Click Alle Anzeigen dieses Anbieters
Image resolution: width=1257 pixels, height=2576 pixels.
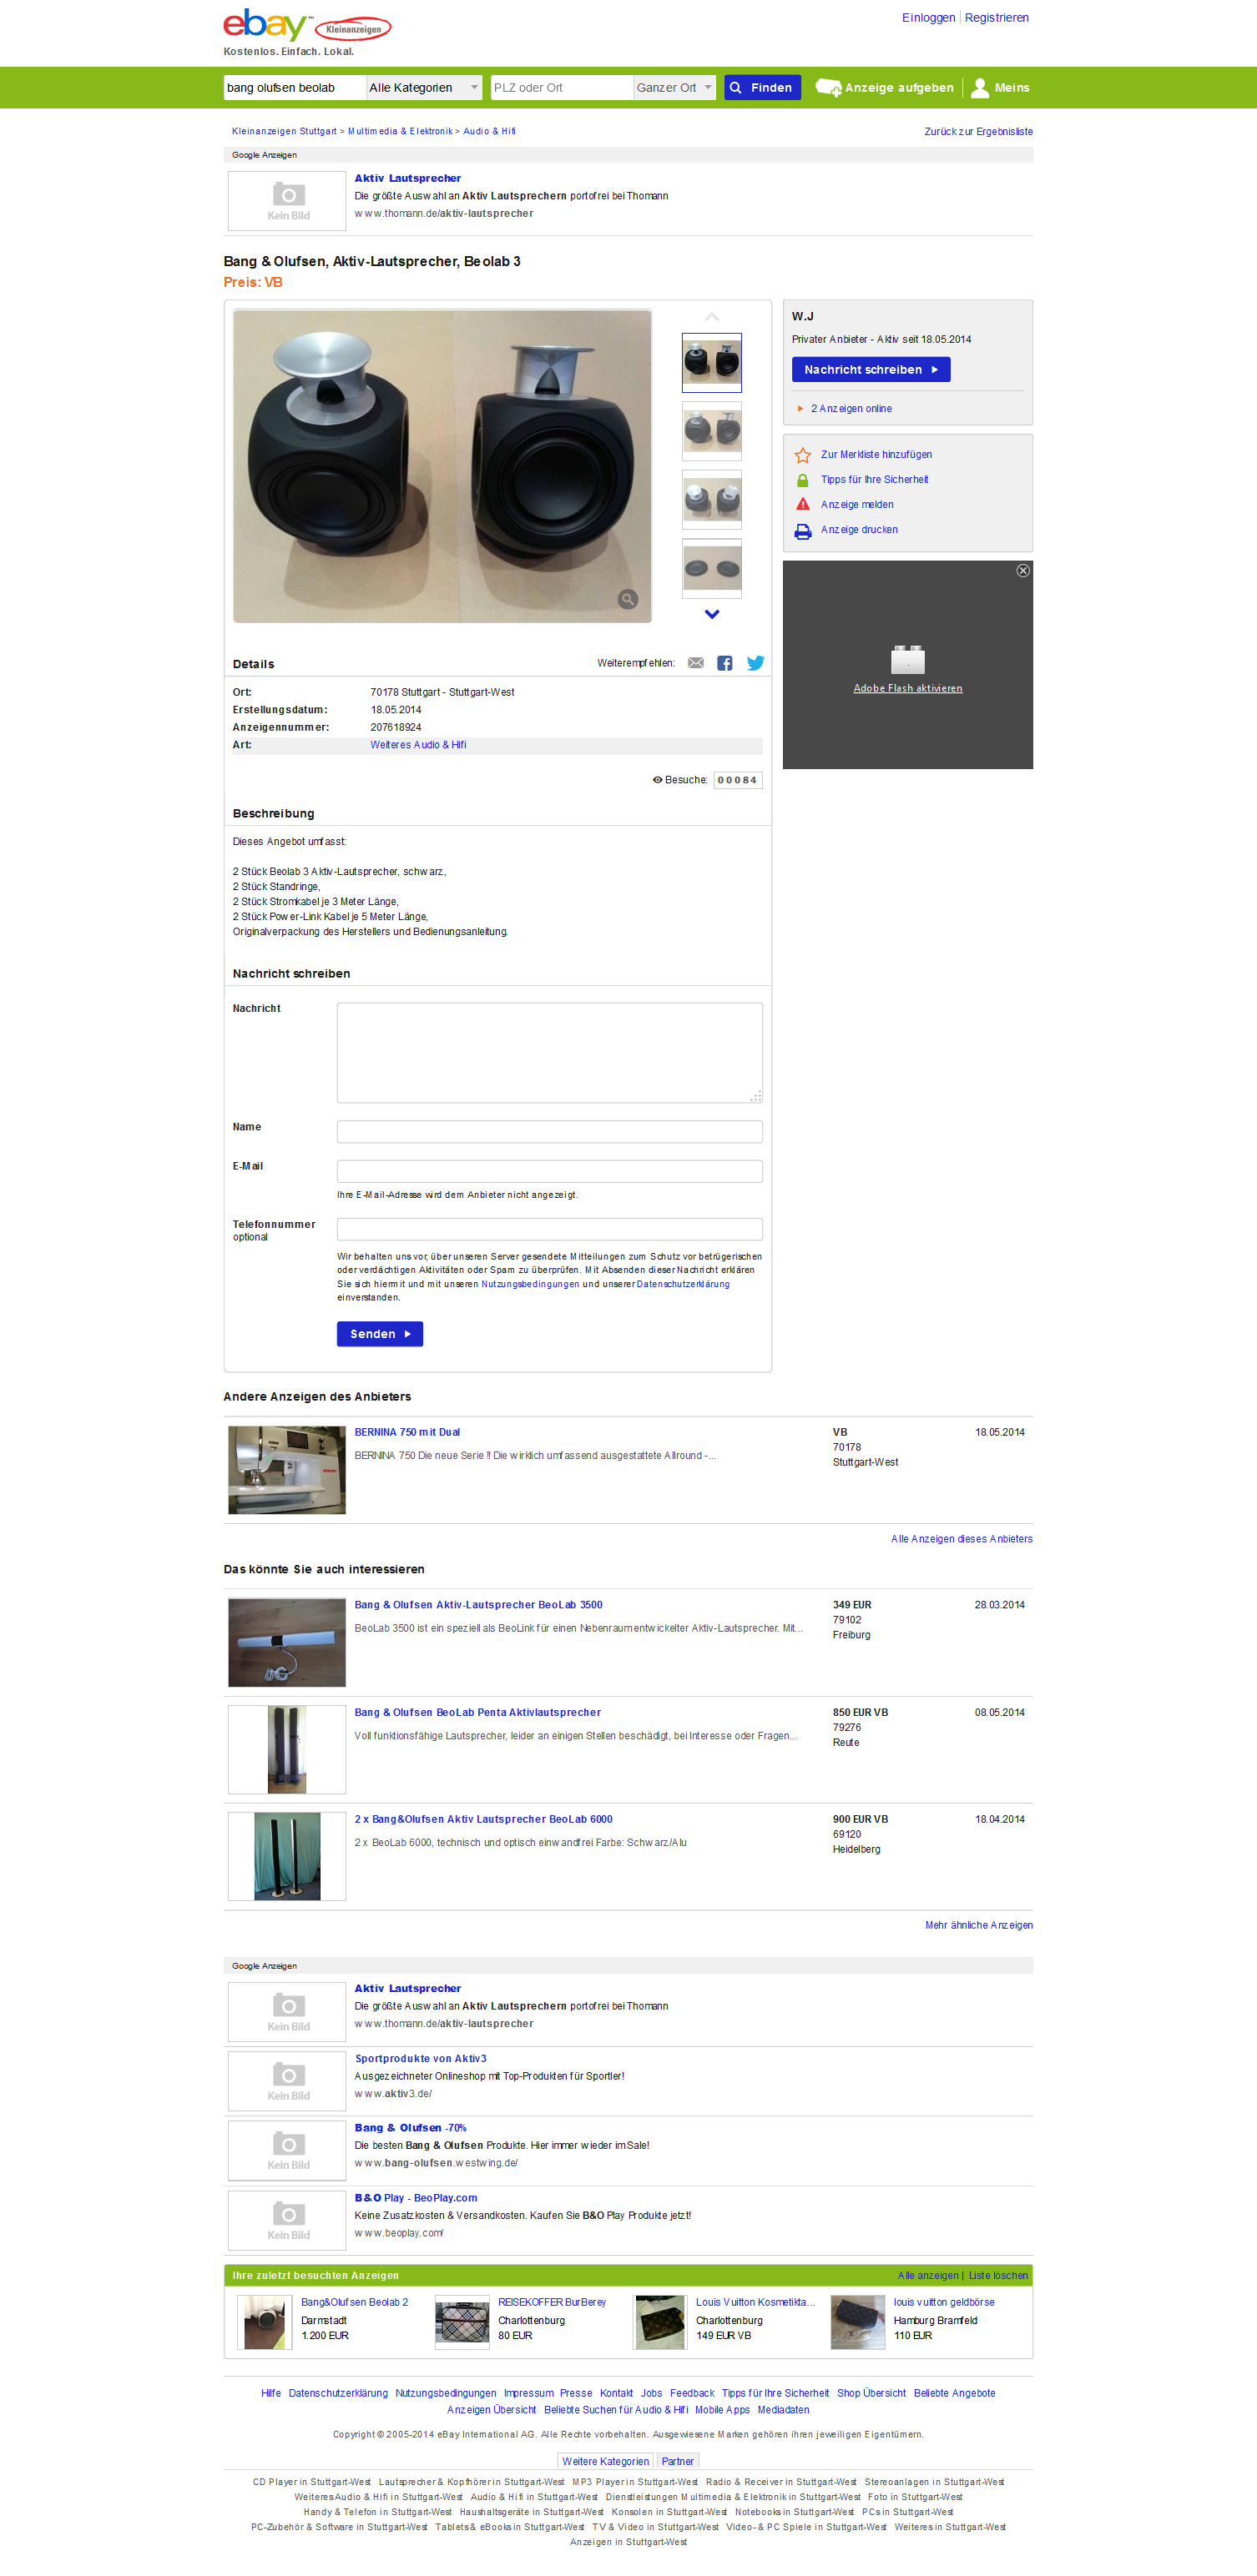[962, 1540]
